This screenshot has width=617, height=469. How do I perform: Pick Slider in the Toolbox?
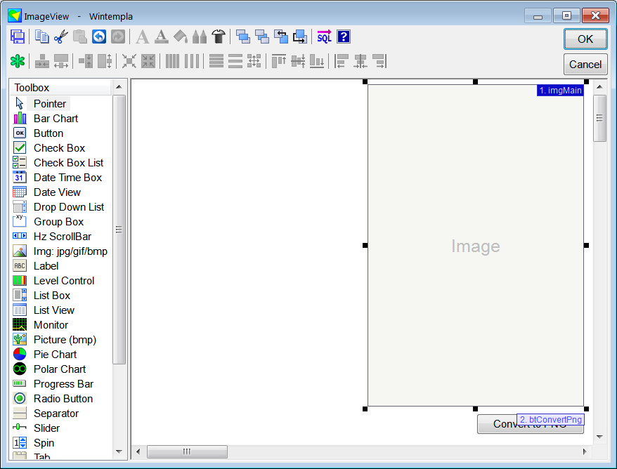pyautogui.click(x=46, y=428)
